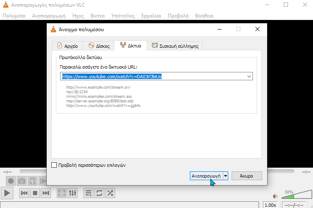
Task: Expand the URL history dropdown arrow
Action: 249,76
